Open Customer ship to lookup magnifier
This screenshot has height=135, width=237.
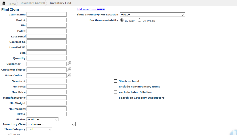click(x=70, y=69)
